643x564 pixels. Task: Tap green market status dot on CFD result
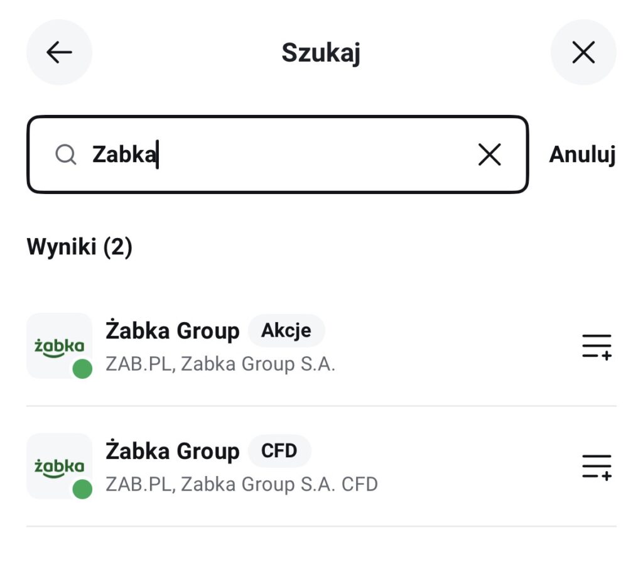pyautogui.click(x=82, y=489)
